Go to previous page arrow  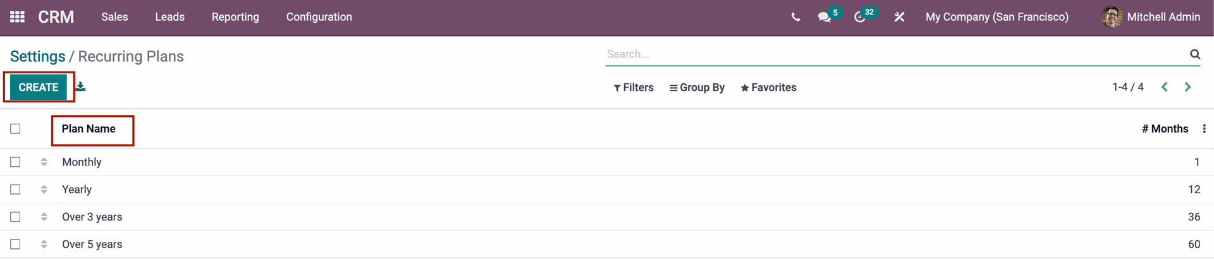(1165, 87)
